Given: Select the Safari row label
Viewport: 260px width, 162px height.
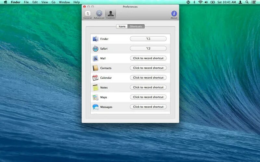Looking at the screenshot, I should tap(104, 49).
